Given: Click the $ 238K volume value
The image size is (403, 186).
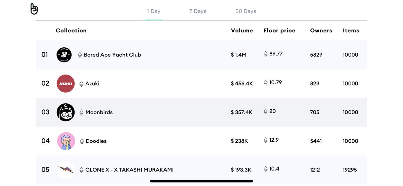Looking at the screenshot, I should click(239, 141).
